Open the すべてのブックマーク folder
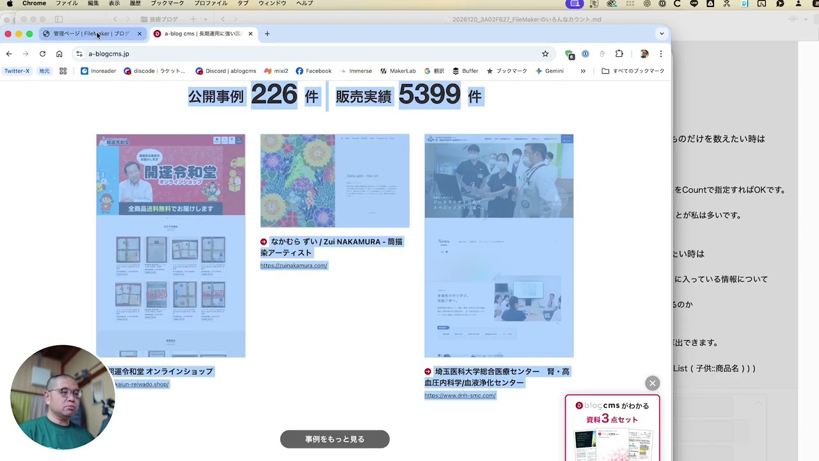The height and width of the screenshot is (461, 819). coord(633,71)
